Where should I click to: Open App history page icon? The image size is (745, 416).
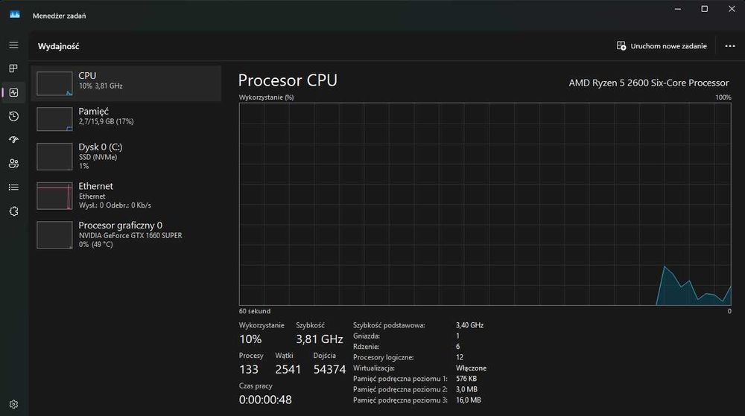[13, 116]
